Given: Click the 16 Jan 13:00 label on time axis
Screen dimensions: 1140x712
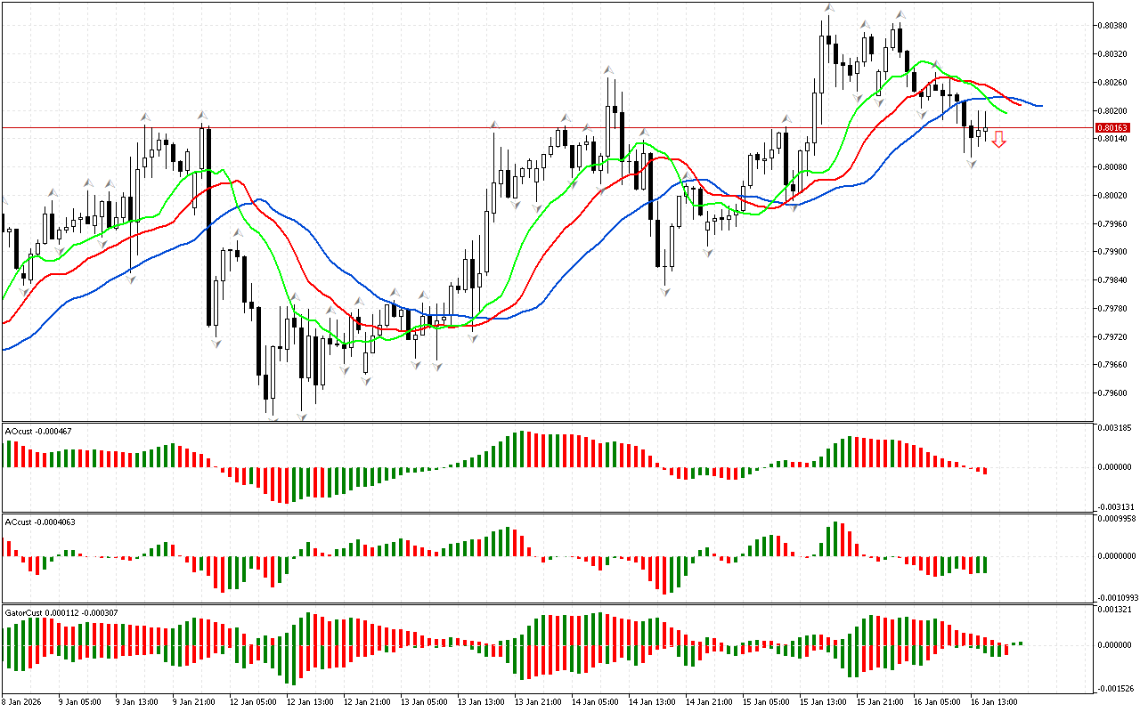Looking at the screenshot, I should click(x=994, y=701).
